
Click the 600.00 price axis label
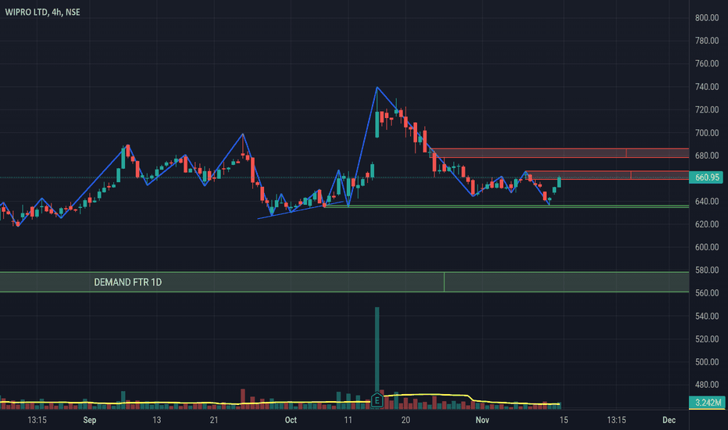tap(707, 247)
